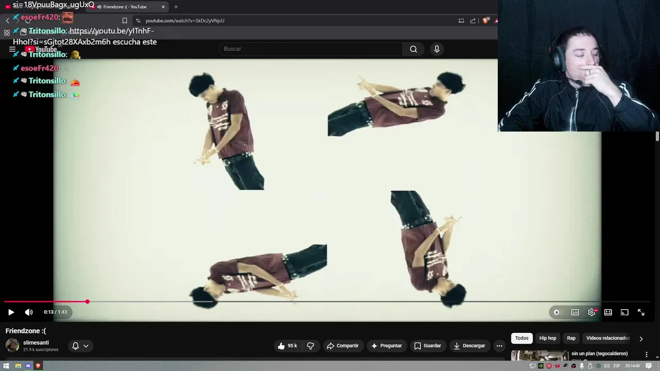Open the more actions ellipsis button
660x371 pixels.
[x=499, y=346]
